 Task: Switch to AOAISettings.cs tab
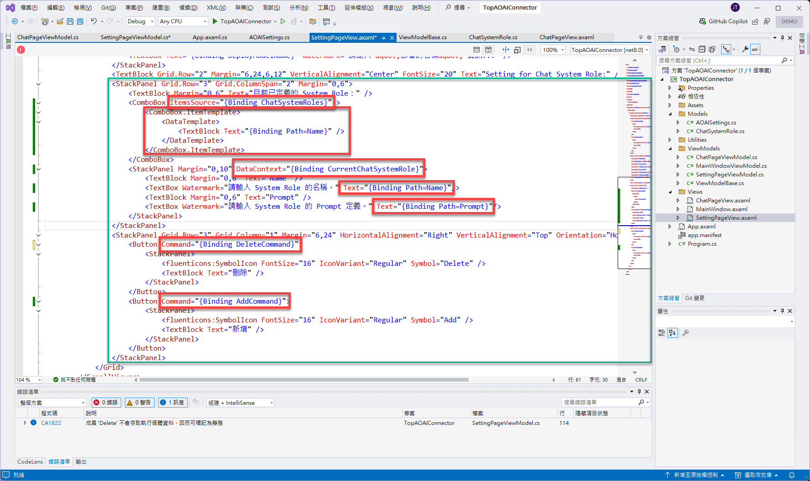(x=269, y=37)
